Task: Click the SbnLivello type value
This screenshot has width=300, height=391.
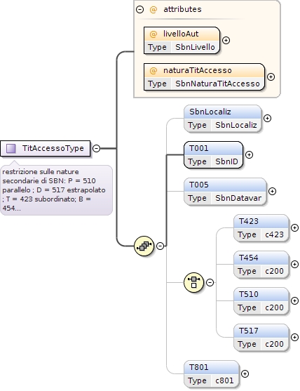Action: pyautogui.click(x=195, y=47)
